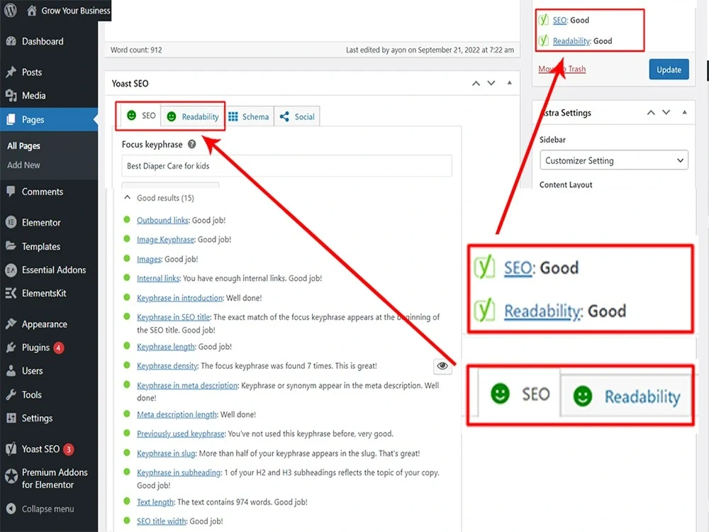Switch to the Social tab
The height and width of the screenshot is (532, 709).
pyautogui.click(x=297, y=117)
